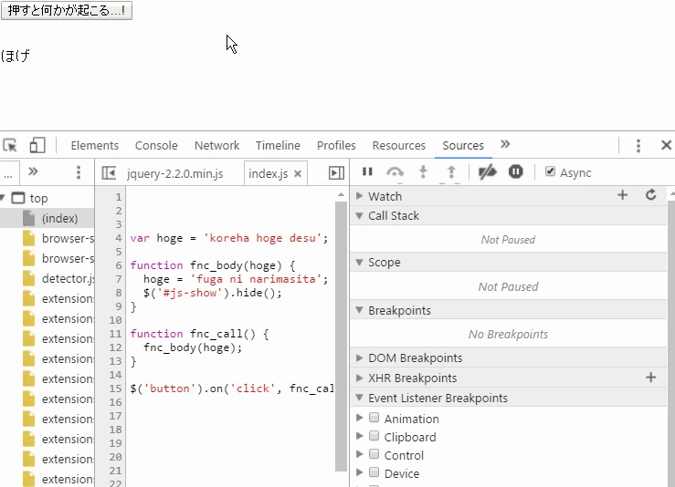The width and height of the screenshot is (675, 487).
Task: Enable Device event breakpoints checkbox
Action: click(x=374, y=472)
